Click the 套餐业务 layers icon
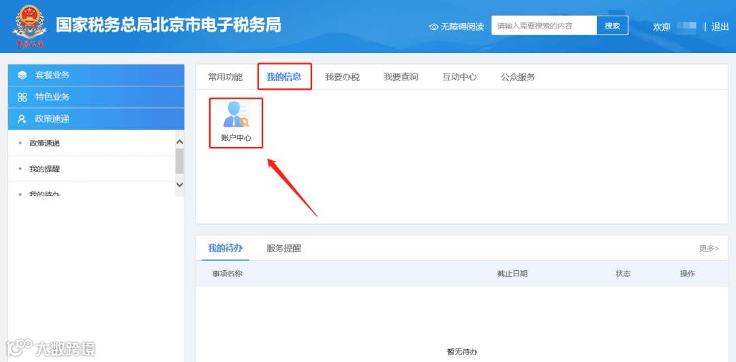736x362 pixels. coord(22,75)
